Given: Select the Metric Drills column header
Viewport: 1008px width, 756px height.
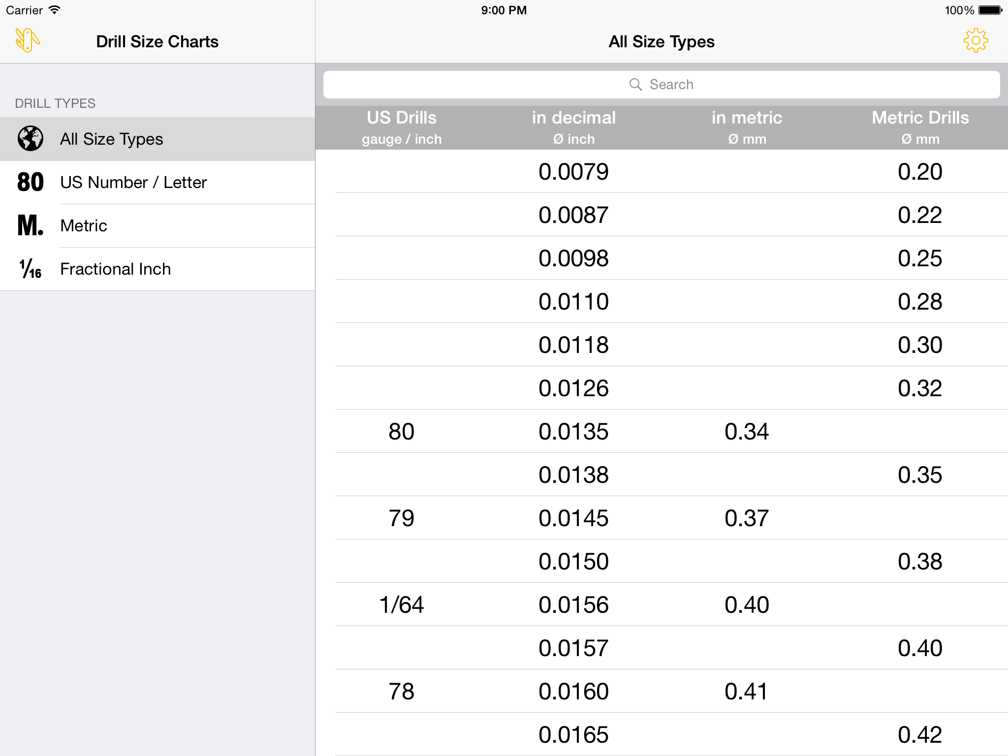Looking at the screenshot, I should pos(920,127).
